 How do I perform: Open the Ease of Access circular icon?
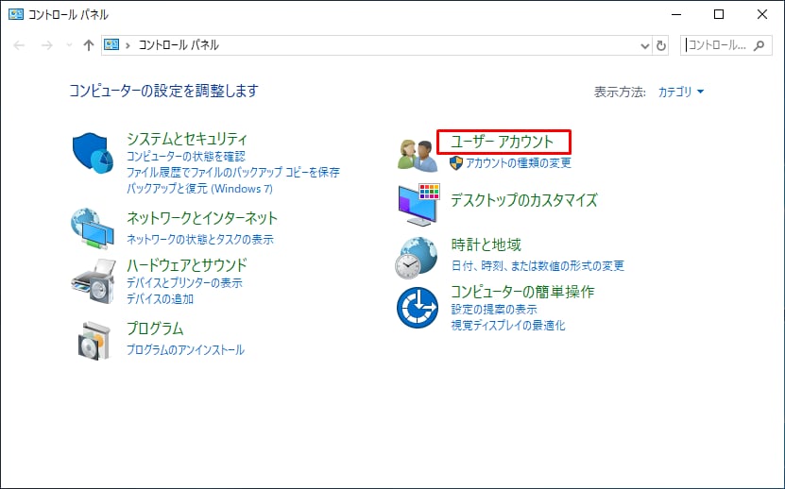click(x=417, y=308)
